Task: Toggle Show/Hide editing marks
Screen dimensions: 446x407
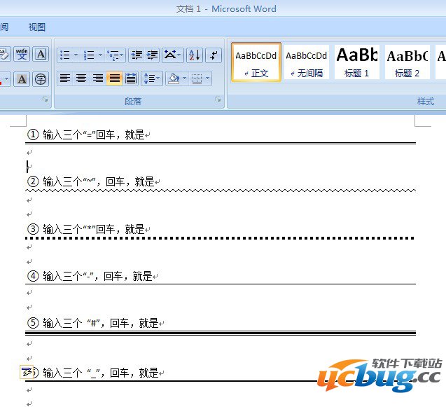Action: (214, 55)
